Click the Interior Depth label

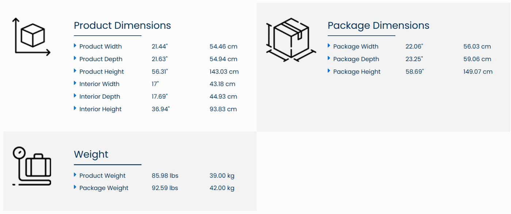(100, 96)
